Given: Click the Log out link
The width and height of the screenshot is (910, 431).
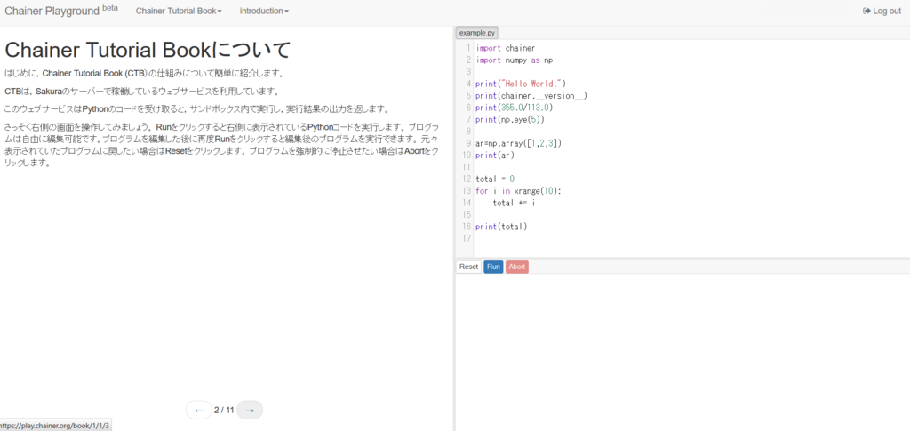Looking at the screenshot, I should tap(882, 11).
